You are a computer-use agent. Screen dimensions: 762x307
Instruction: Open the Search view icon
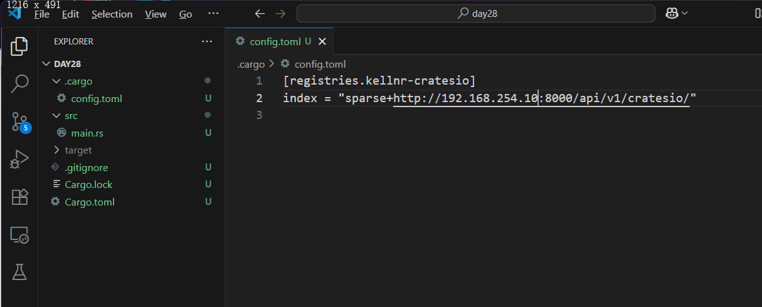pyautogui.click(x=19, y=83)
